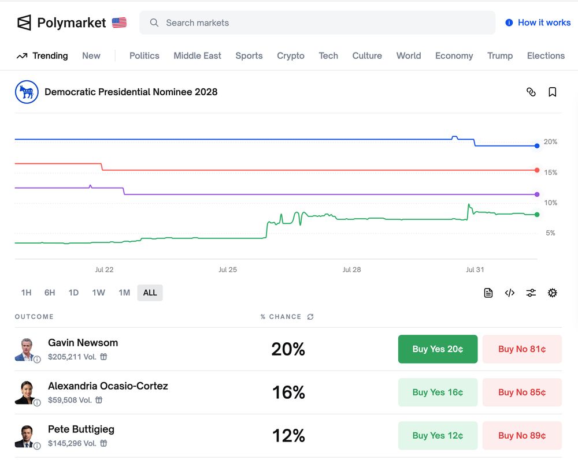Click Pete Buttigieg's info icon
The height and width of the screenshot is (460, 578).
[x=37, y=446]
